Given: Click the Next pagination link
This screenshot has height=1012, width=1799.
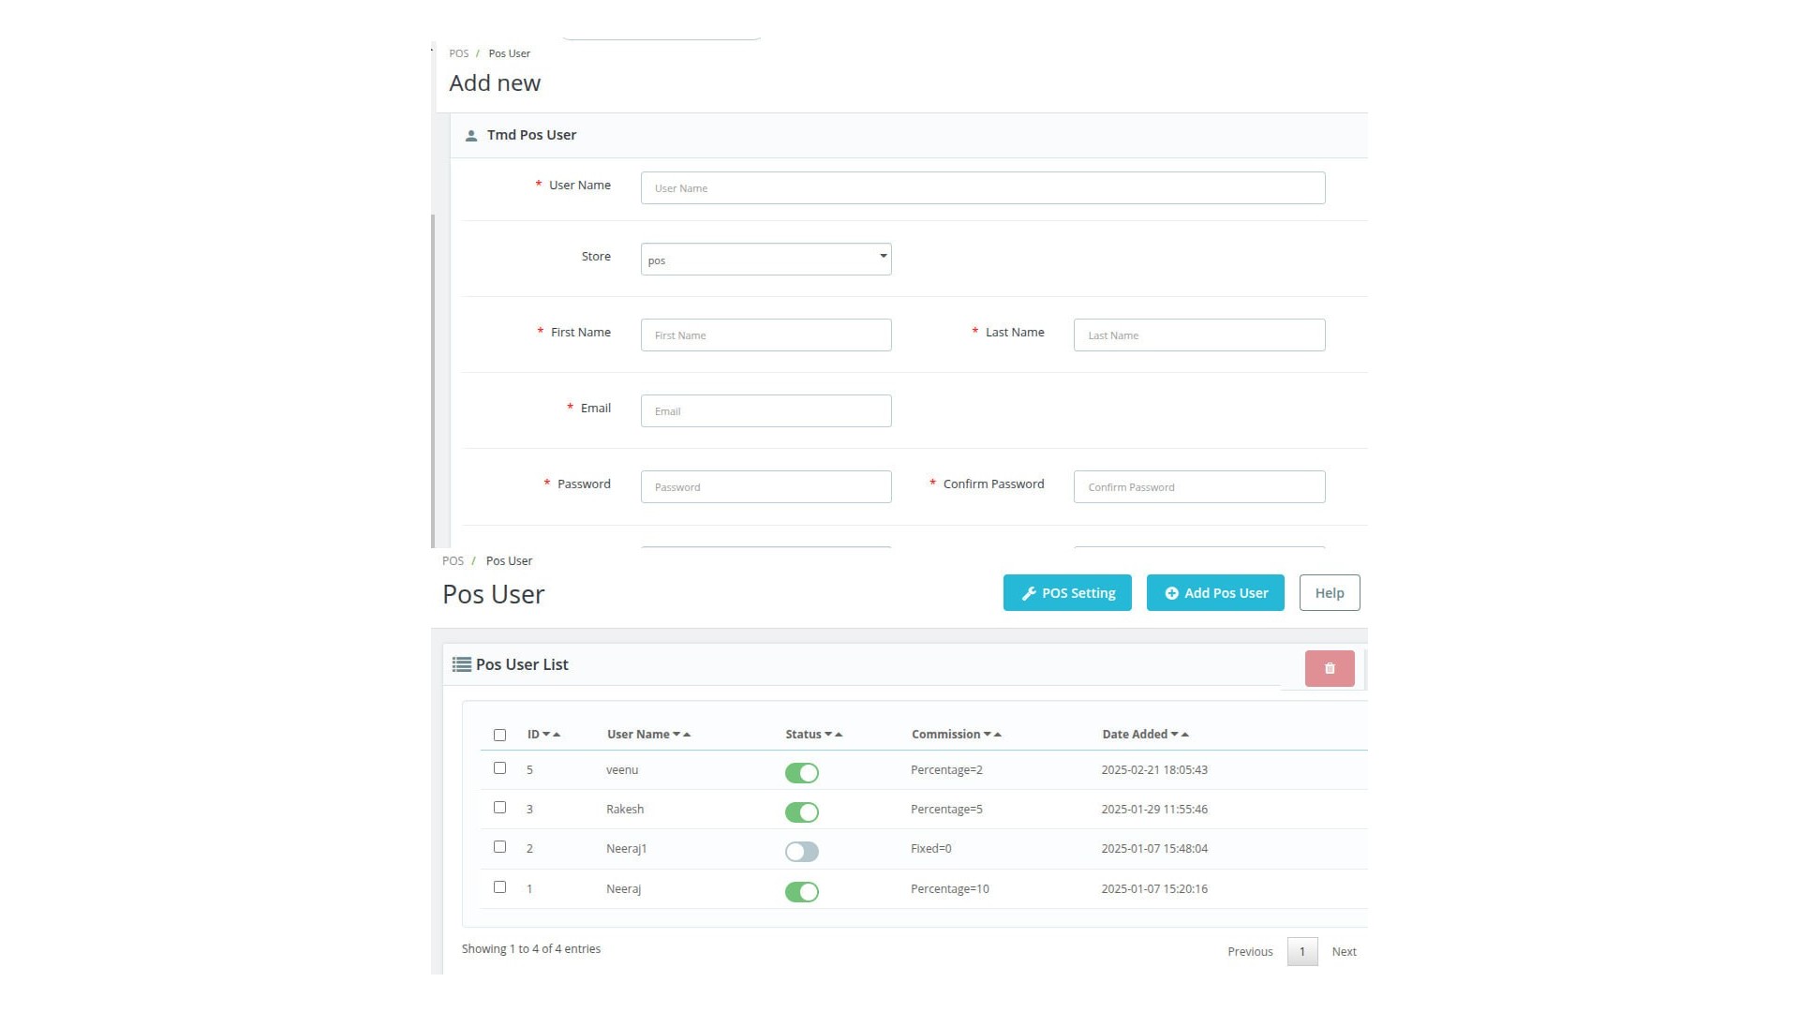Looking at the screenshot, I should click(x=1344, y=952).
